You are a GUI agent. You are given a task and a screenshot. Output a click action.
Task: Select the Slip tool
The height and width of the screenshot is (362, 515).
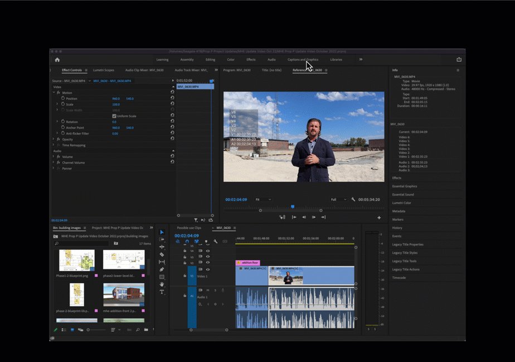(162, 262)
